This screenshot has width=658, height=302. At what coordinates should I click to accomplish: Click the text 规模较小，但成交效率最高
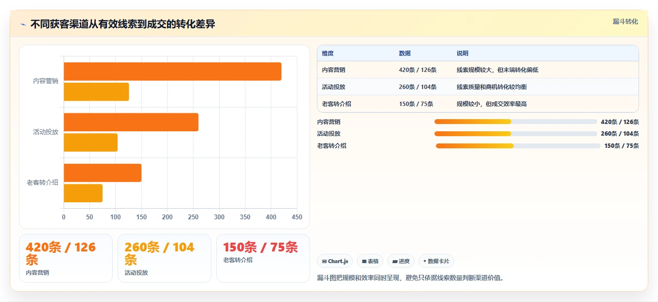point(492,104)
